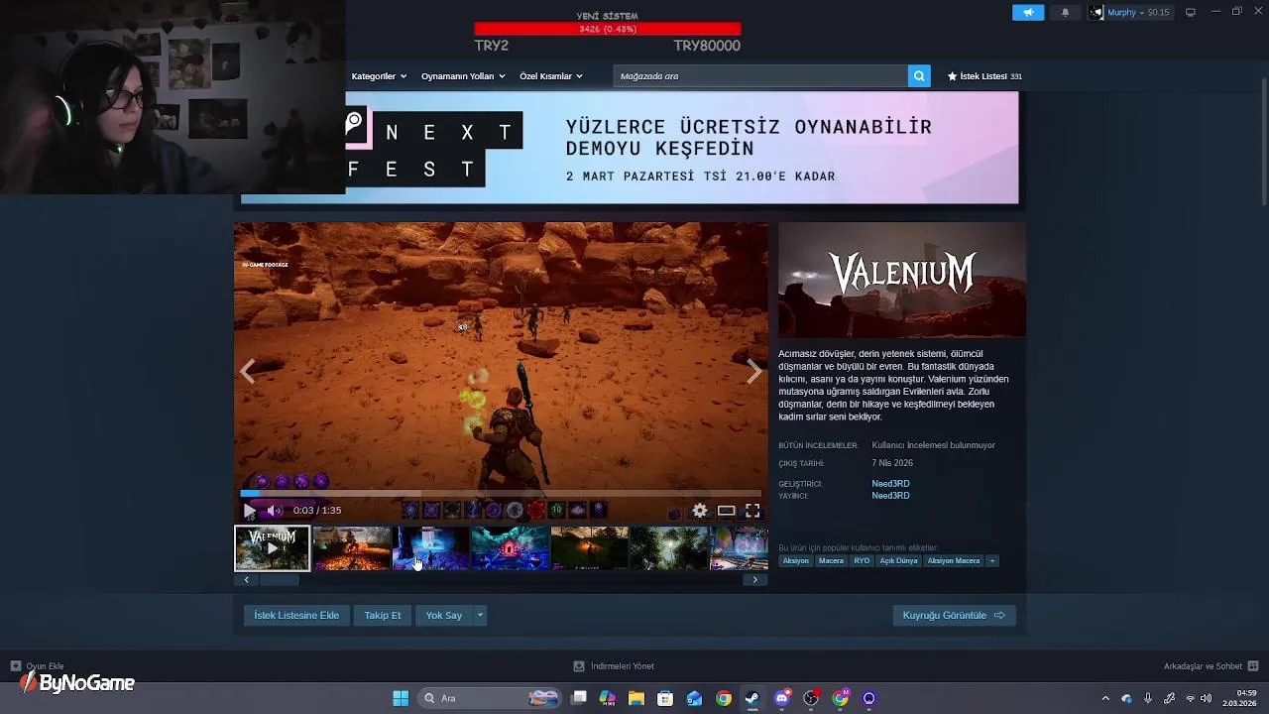1269x714 pixels.
Task: Open İndirmeleri Yönet downloads manager
Action: tap(614, 666)
